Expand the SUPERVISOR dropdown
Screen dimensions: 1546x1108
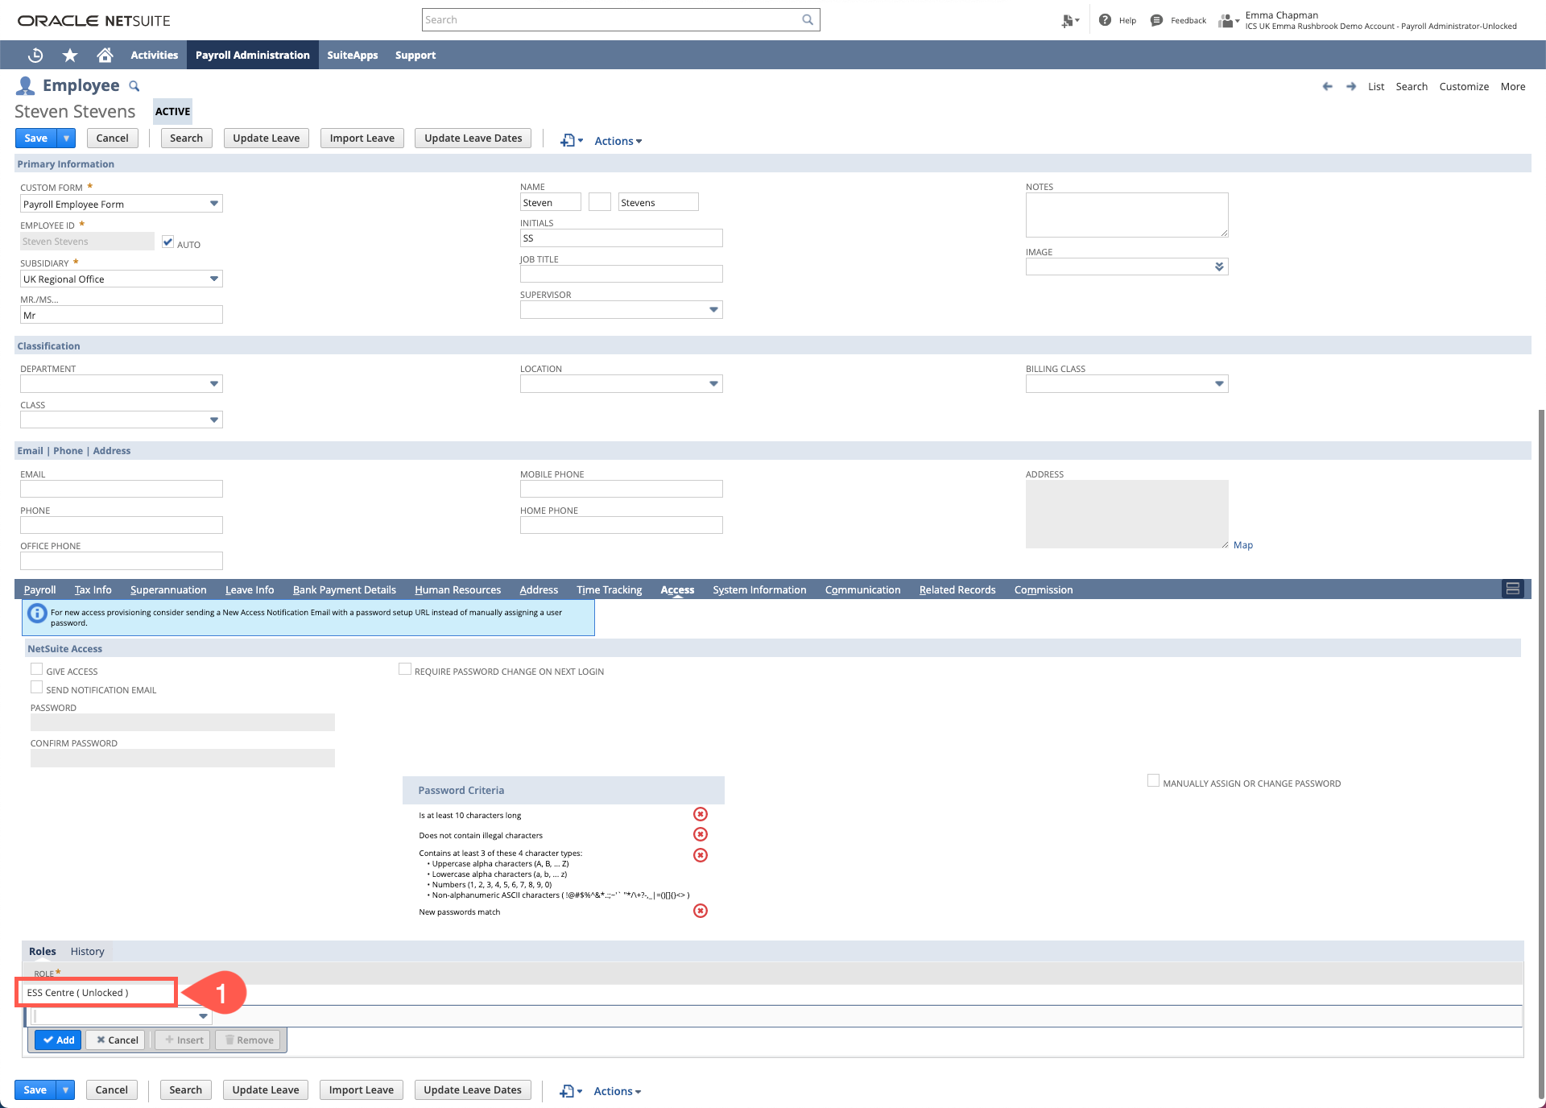coord(713,309)
